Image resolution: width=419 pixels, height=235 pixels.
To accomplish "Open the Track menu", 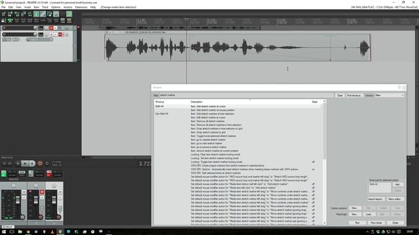I will [45, 7].
